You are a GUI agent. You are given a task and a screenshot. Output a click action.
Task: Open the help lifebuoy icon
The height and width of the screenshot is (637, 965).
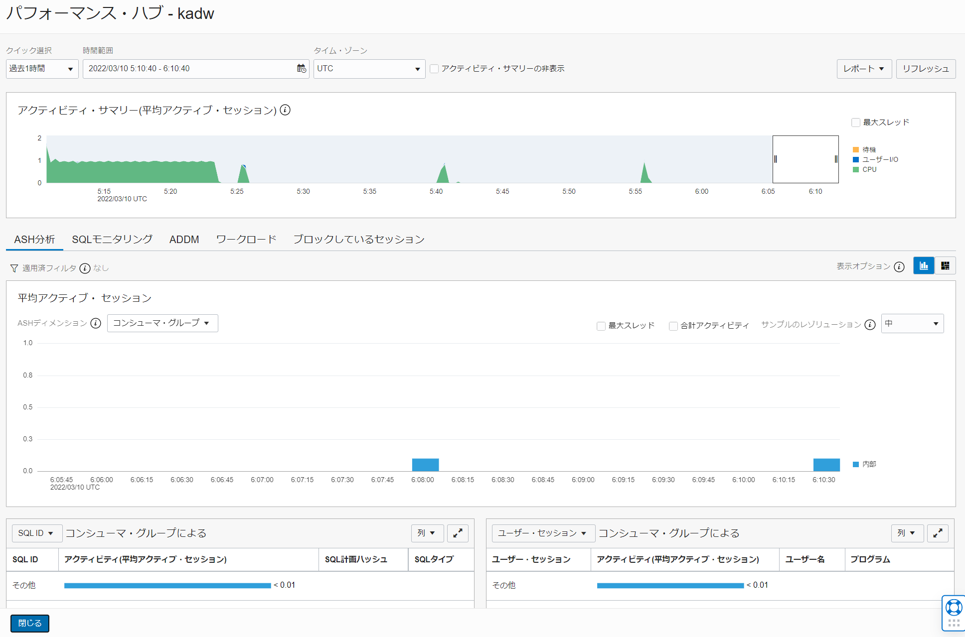click(954, 607)
